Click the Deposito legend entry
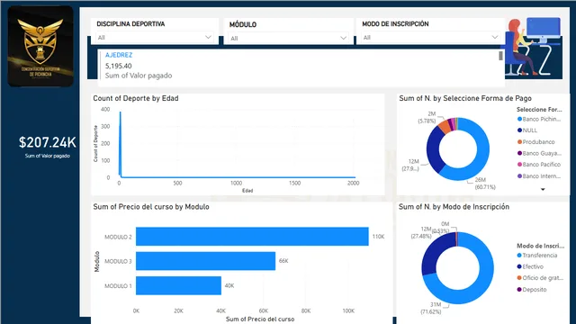The image size is (576, 324). [x=532, y=290]
